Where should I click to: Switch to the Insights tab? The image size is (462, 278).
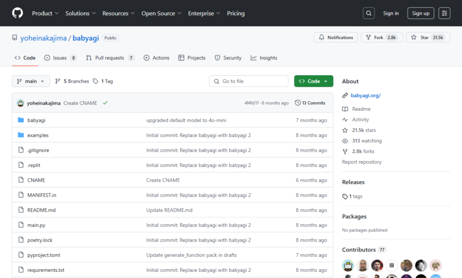pos(264,58)
